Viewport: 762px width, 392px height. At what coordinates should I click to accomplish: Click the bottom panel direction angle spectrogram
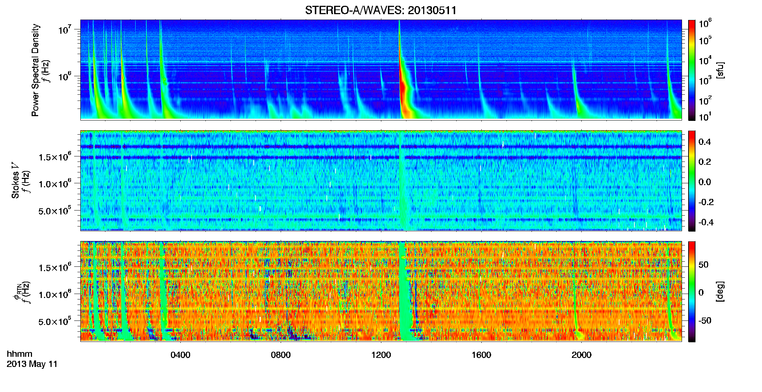[381, 291]
